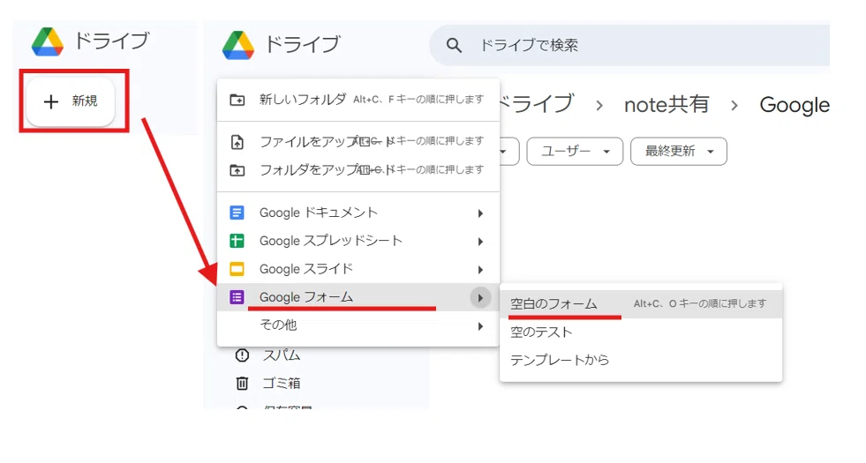This screenshot has width=866, height=463.
Task: Expand Google スプレッドシート submenu arrow
Action: click(x=480, y=242)
